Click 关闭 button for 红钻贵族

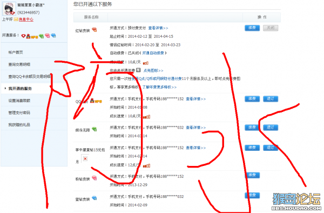[271, 28]
